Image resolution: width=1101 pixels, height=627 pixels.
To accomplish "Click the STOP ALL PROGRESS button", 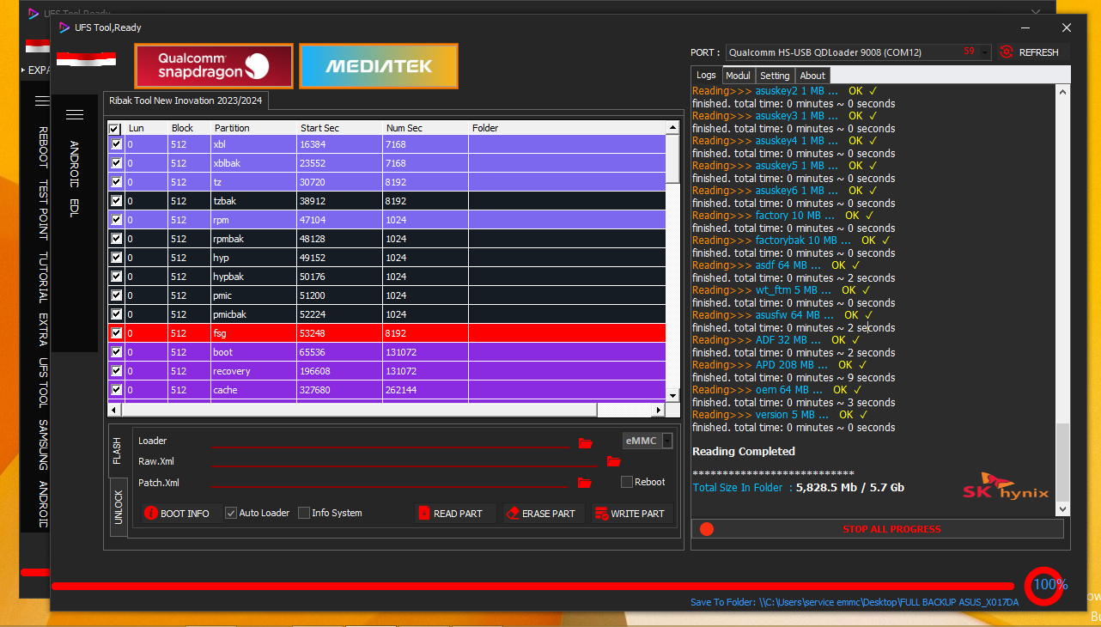I will click(x=878, y=529).
